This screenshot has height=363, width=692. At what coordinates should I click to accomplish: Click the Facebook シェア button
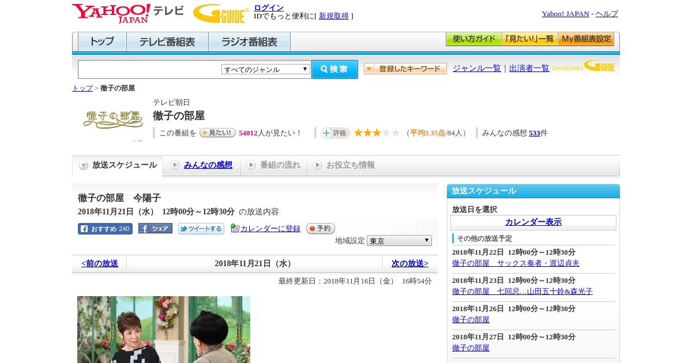(155, 229)
